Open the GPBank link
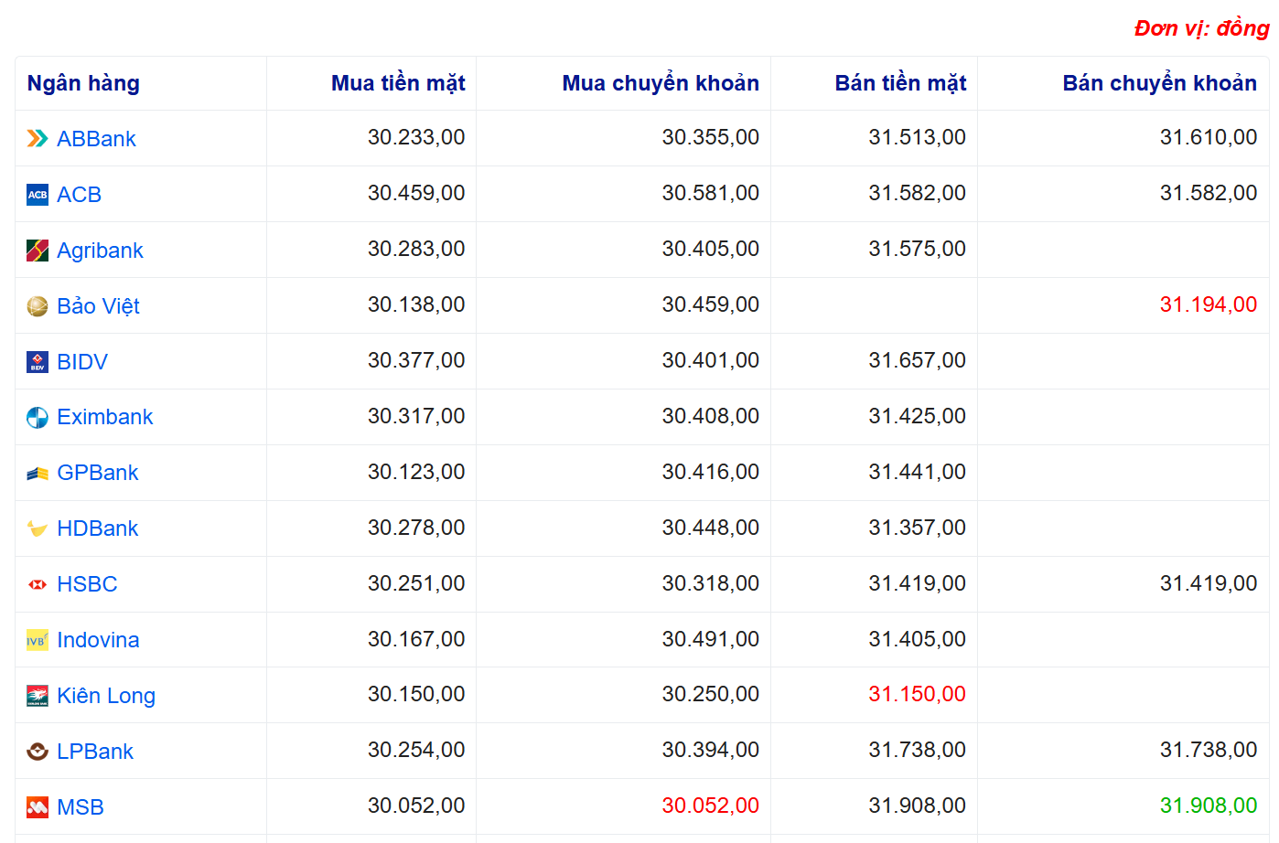Screen dimensions: 1279x843 coord(97,473)
